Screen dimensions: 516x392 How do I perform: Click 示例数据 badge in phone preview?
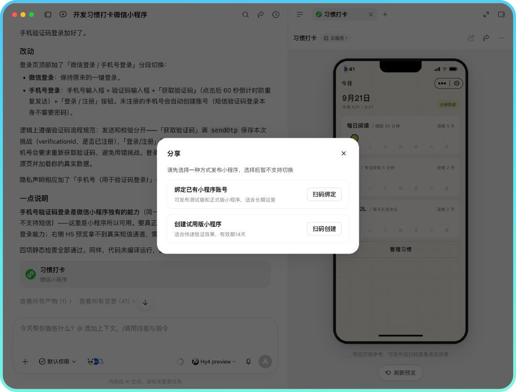pyautogui.click(x=448, y=105)
